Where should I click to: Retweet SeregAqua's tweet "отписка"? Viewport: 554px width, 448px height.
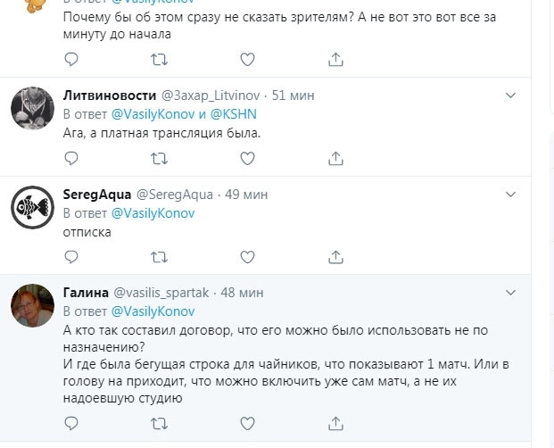[x=160, y=256]
